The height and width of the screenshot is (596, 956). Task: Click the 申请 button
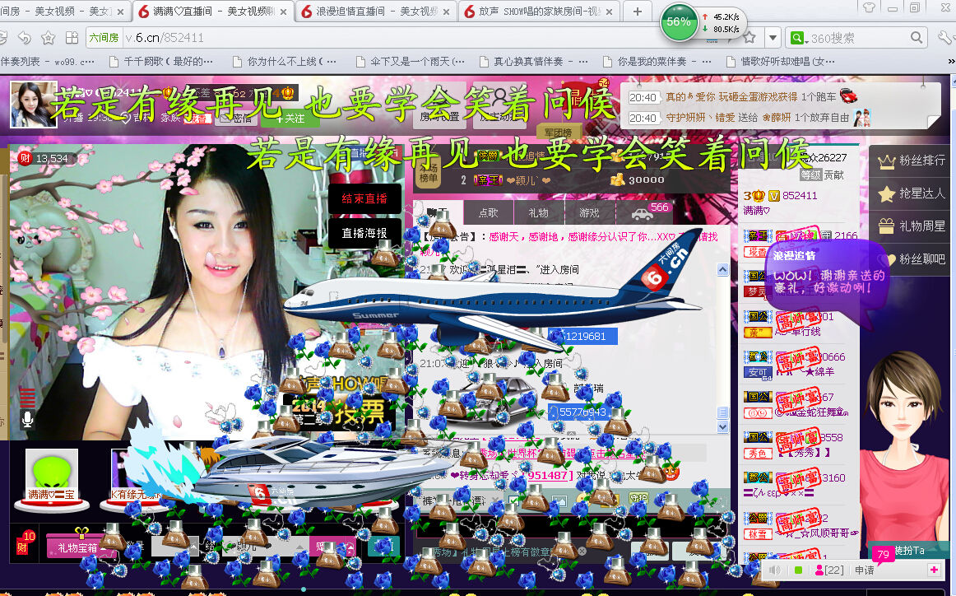[x=864, y=570]
